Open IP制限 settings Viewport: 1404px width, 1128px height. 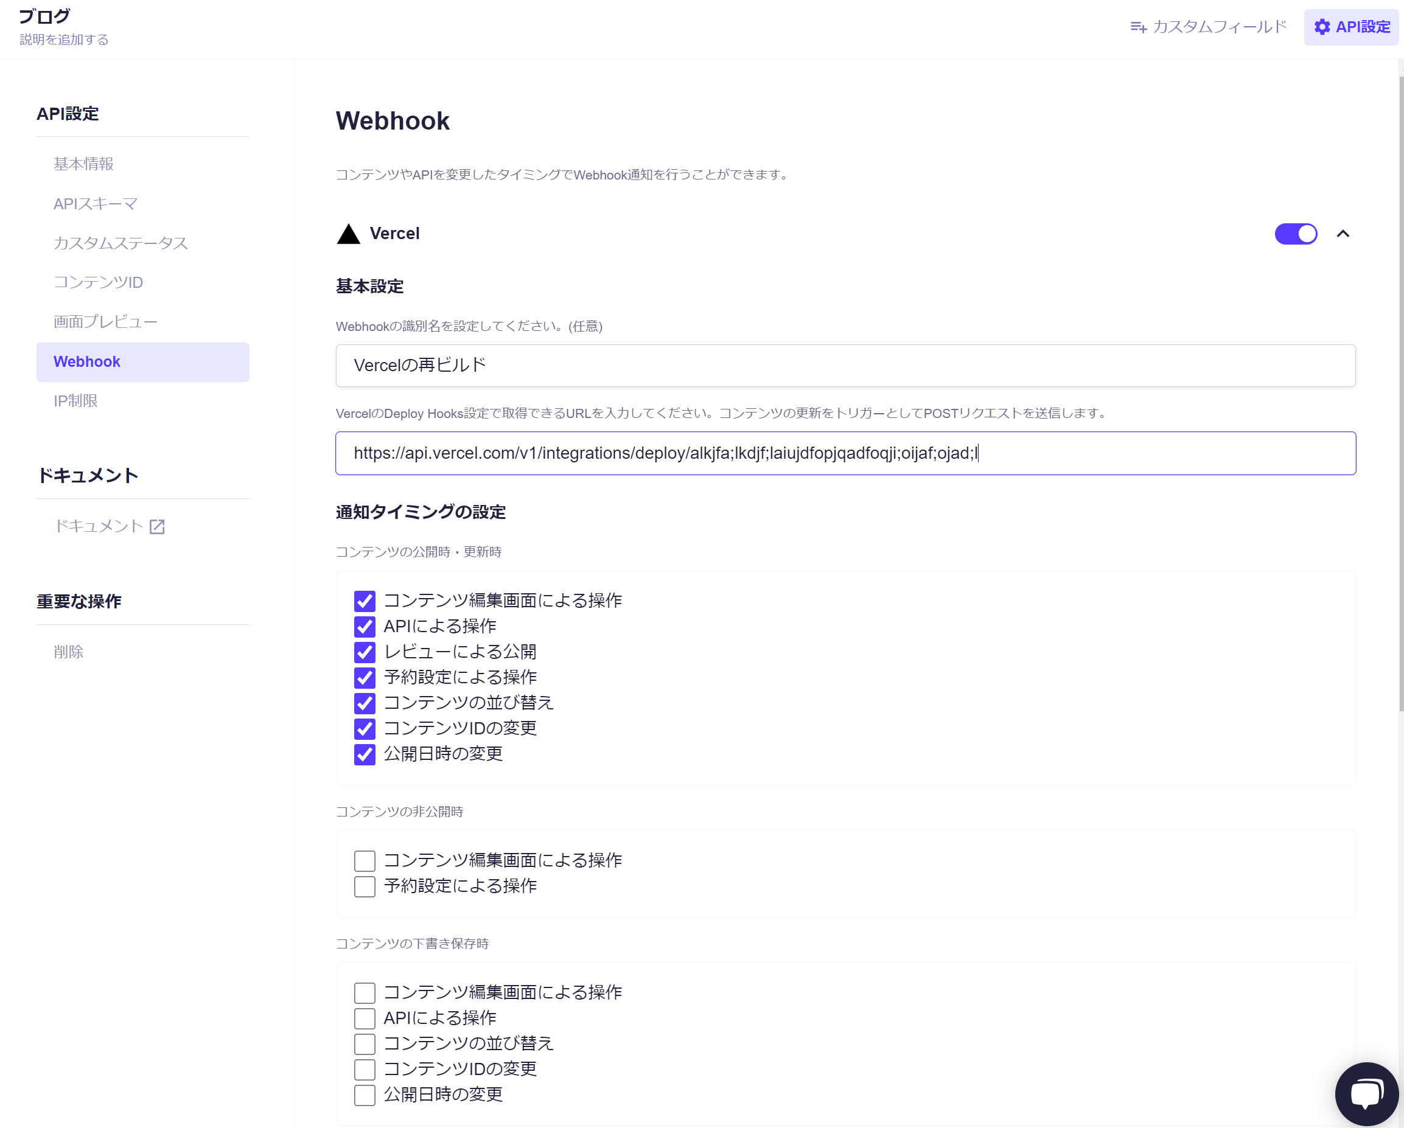click(x=142, y=401)
